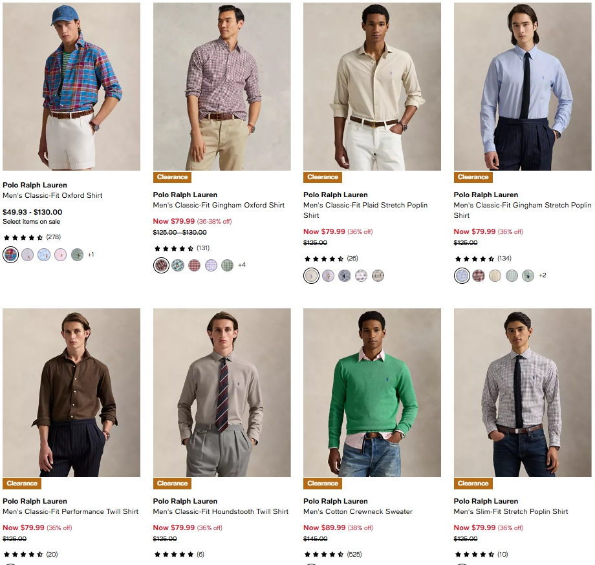This screenshot has width=595, height=565.
Task: Click the green crewneck sweater product image
Action: [372, 392]
